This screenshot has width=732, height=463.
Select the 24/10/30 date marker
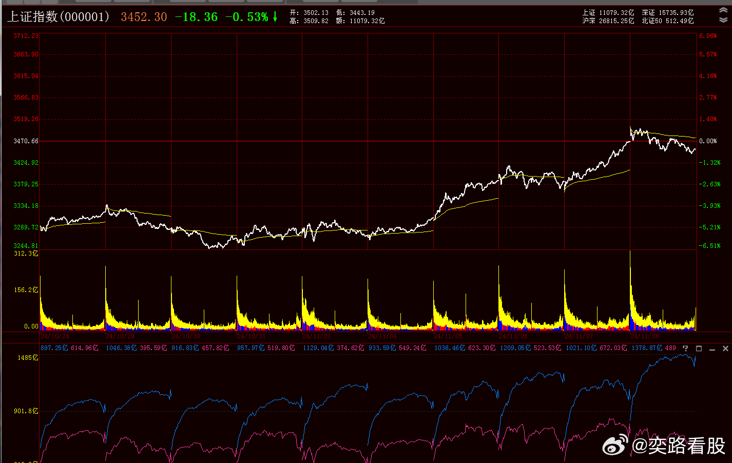(186, 336)
